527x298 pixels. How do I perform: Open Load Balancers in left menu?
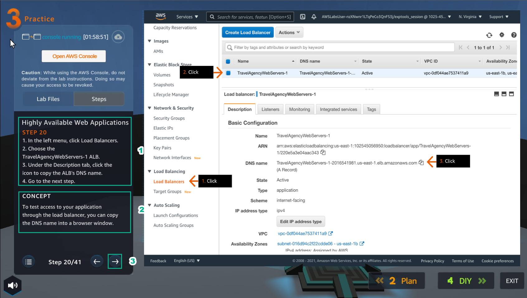pyautogui.click(x=169, y=181)
